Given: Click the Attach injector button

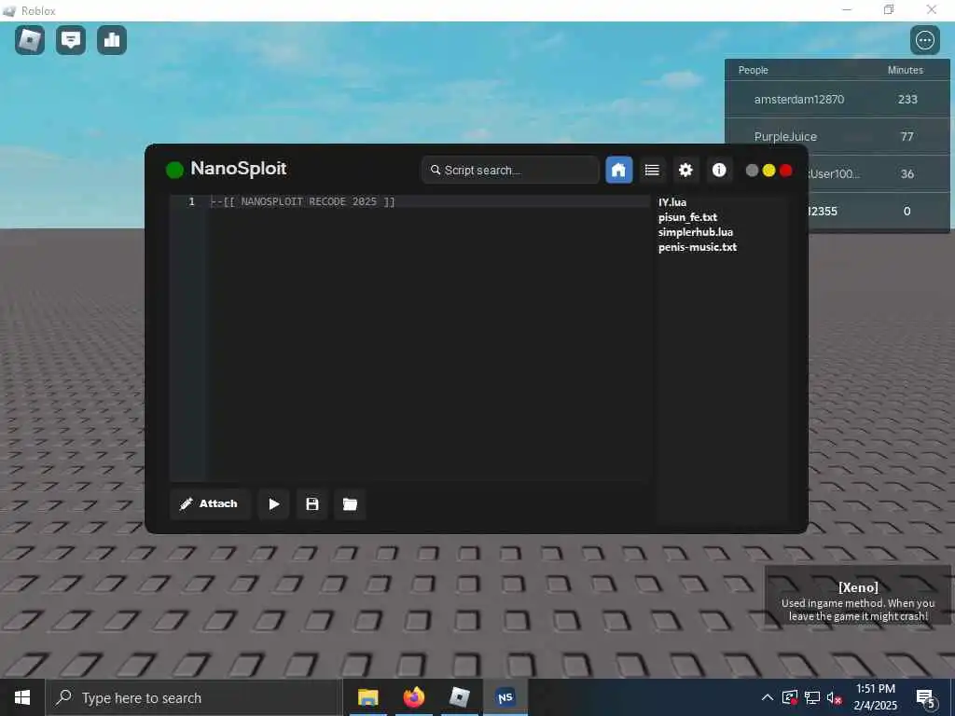Looking at the screenshot, I should (x=210, y=504).
